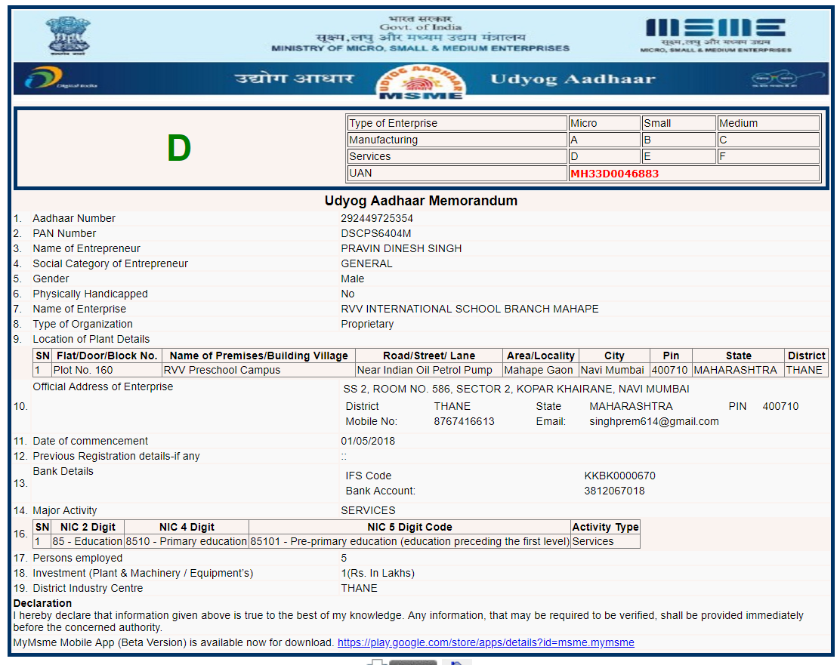Select the email singhprem614@gmail.com

654,421
